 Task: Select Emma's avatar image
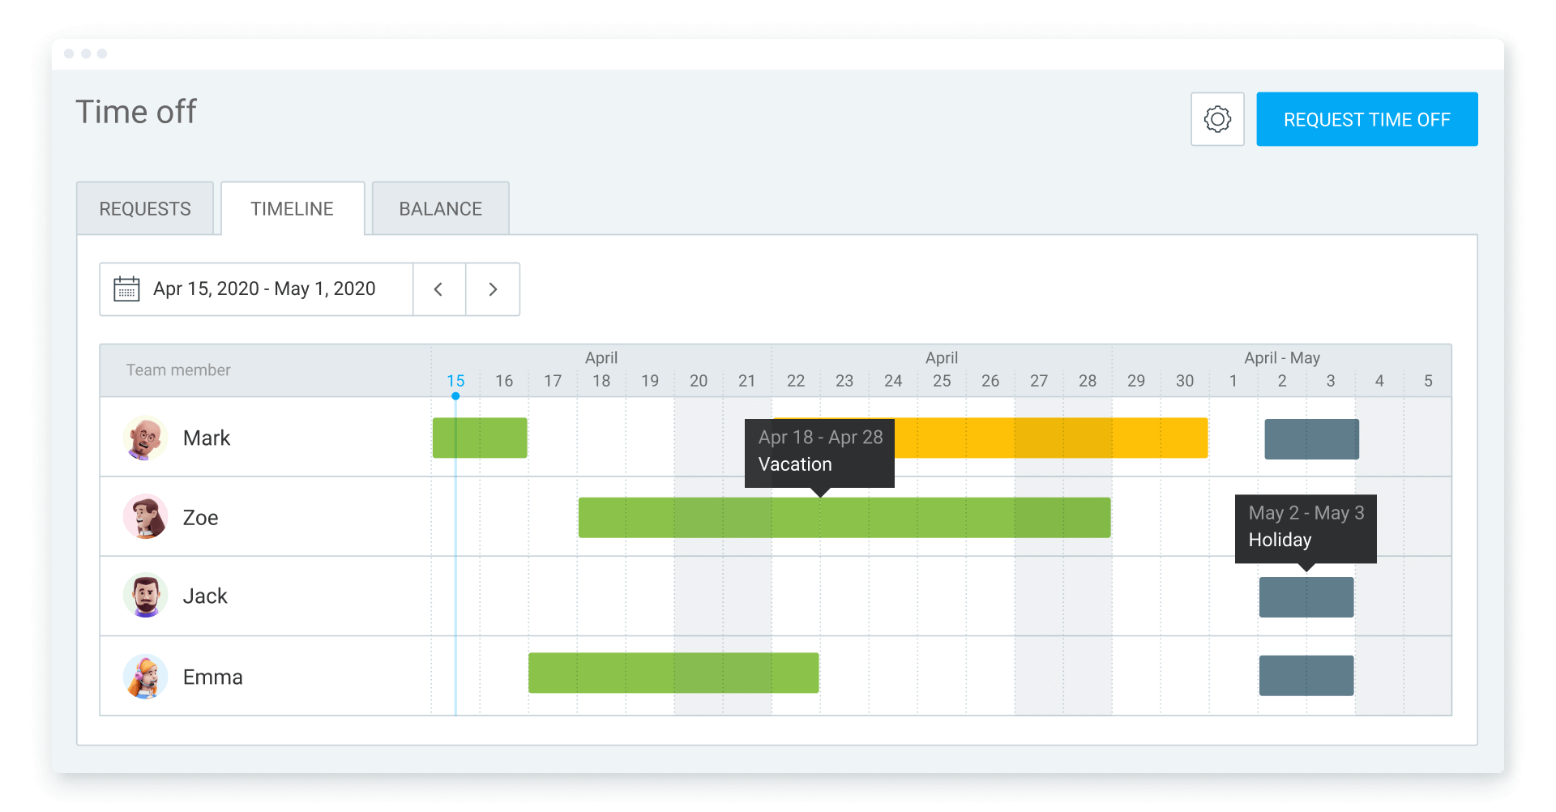[x=146, y=677]
